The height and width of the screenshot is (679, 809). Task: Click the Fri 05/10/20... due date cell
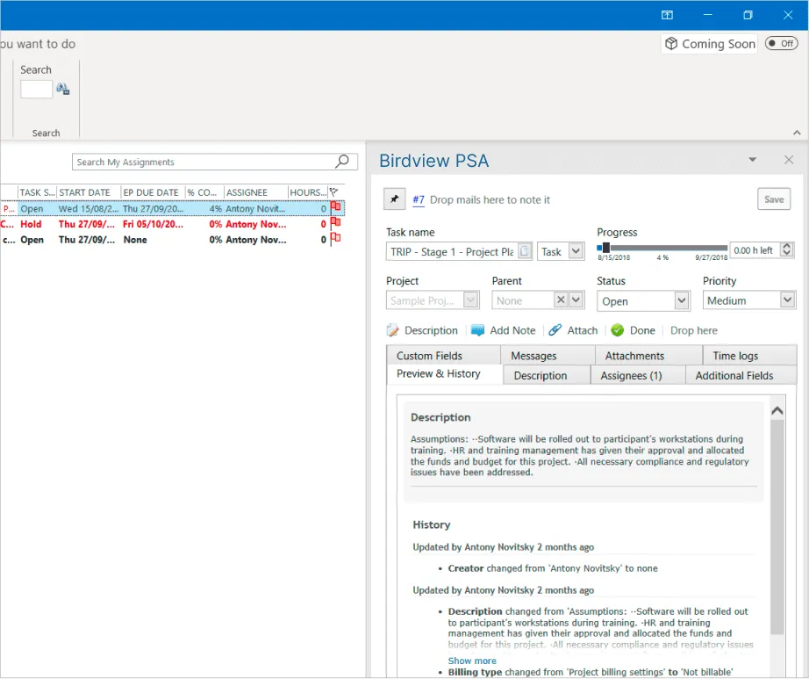tap(153, 224)
